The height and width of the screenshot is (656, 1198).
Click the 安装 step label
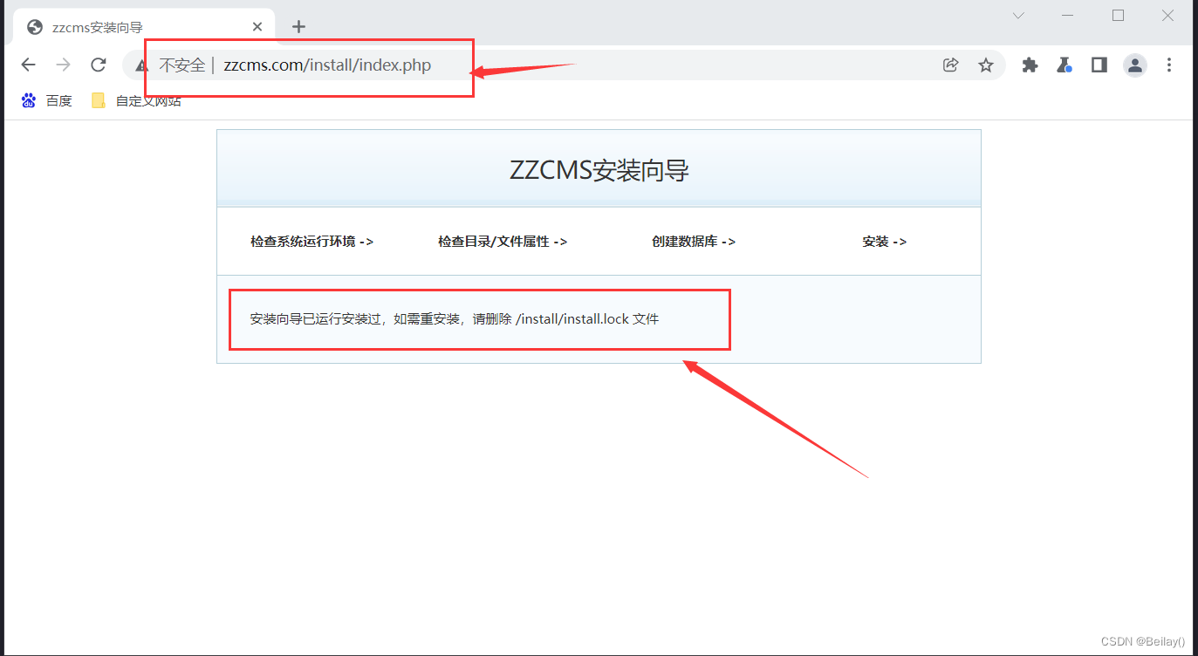point(885,242)
